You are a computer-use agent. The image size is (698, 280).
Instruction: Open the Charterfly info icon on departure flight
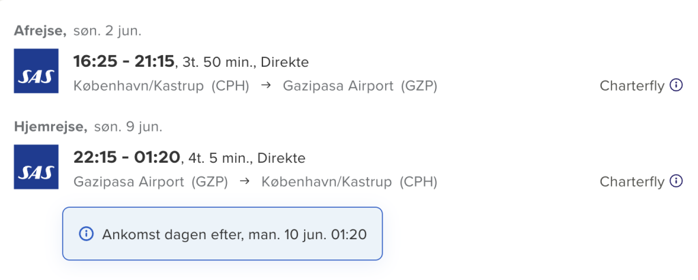(676, 86)
